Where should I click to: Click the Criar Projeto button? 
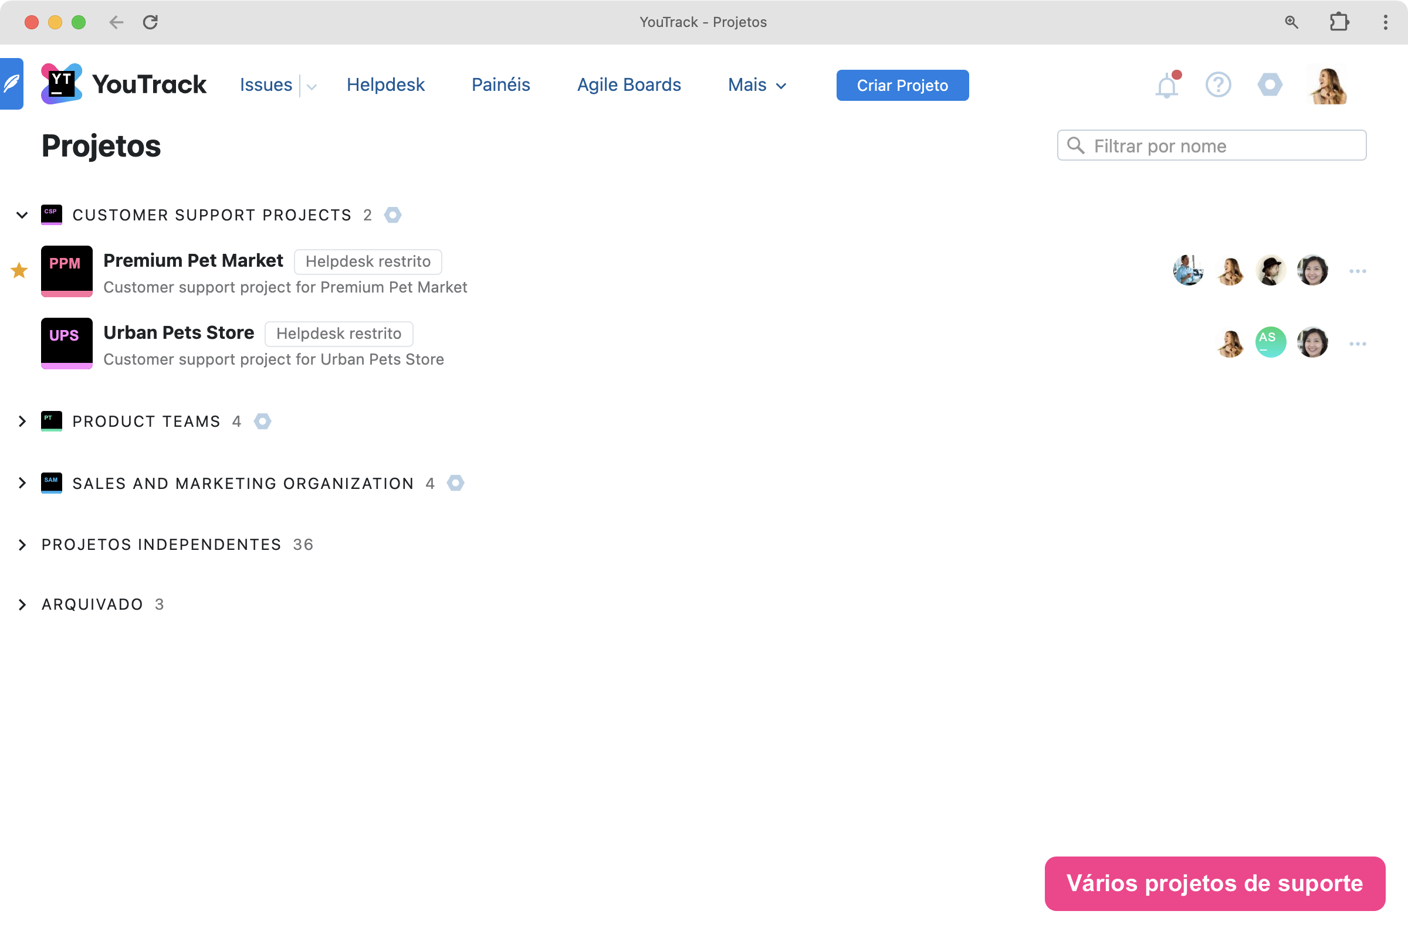point(902,85)
